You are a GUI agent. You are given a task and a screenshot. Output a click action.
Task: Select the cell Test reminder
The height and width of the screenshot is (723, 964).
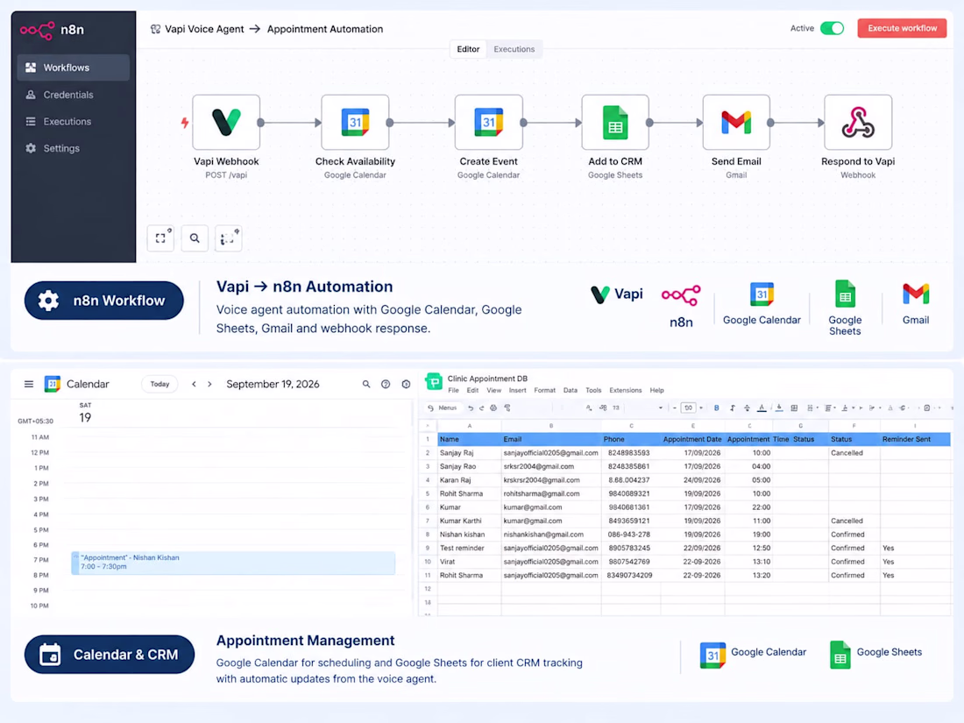(470, 548)
